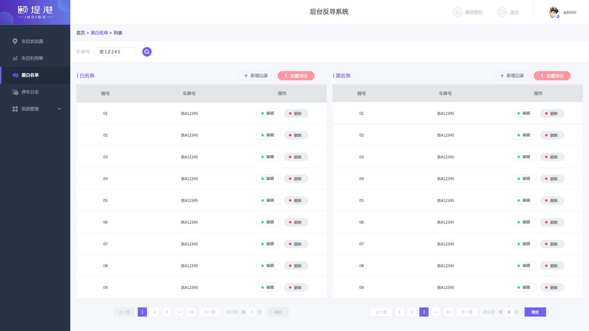Click 下一页 under 黑名单
Viewport: 589px width, 331px height.
click(466, 312)
